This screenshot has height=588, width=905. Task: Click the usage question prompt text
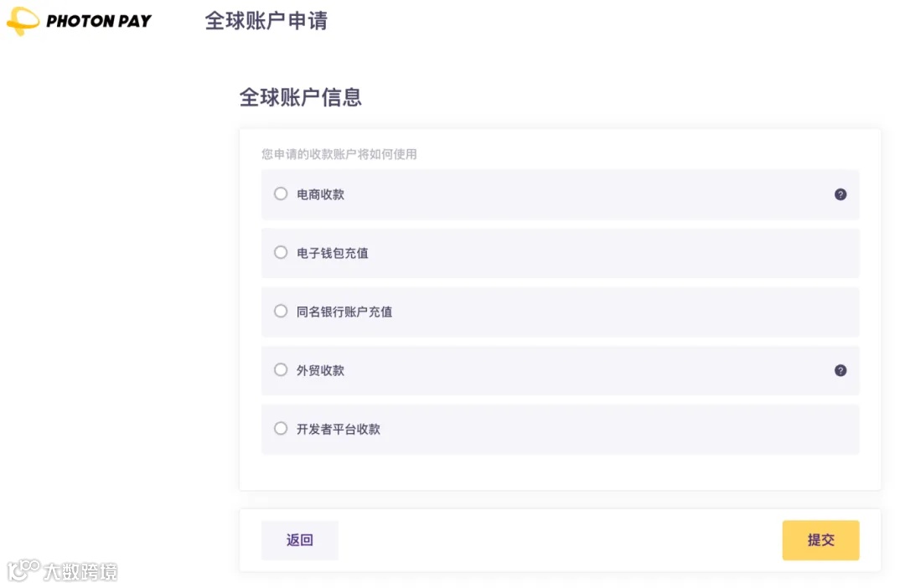pyautogui.click(x=339, y=154)
